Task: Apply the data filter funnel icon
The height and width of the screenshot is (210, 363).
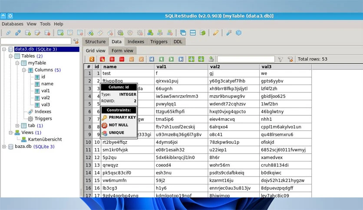Action: [280, 59]
